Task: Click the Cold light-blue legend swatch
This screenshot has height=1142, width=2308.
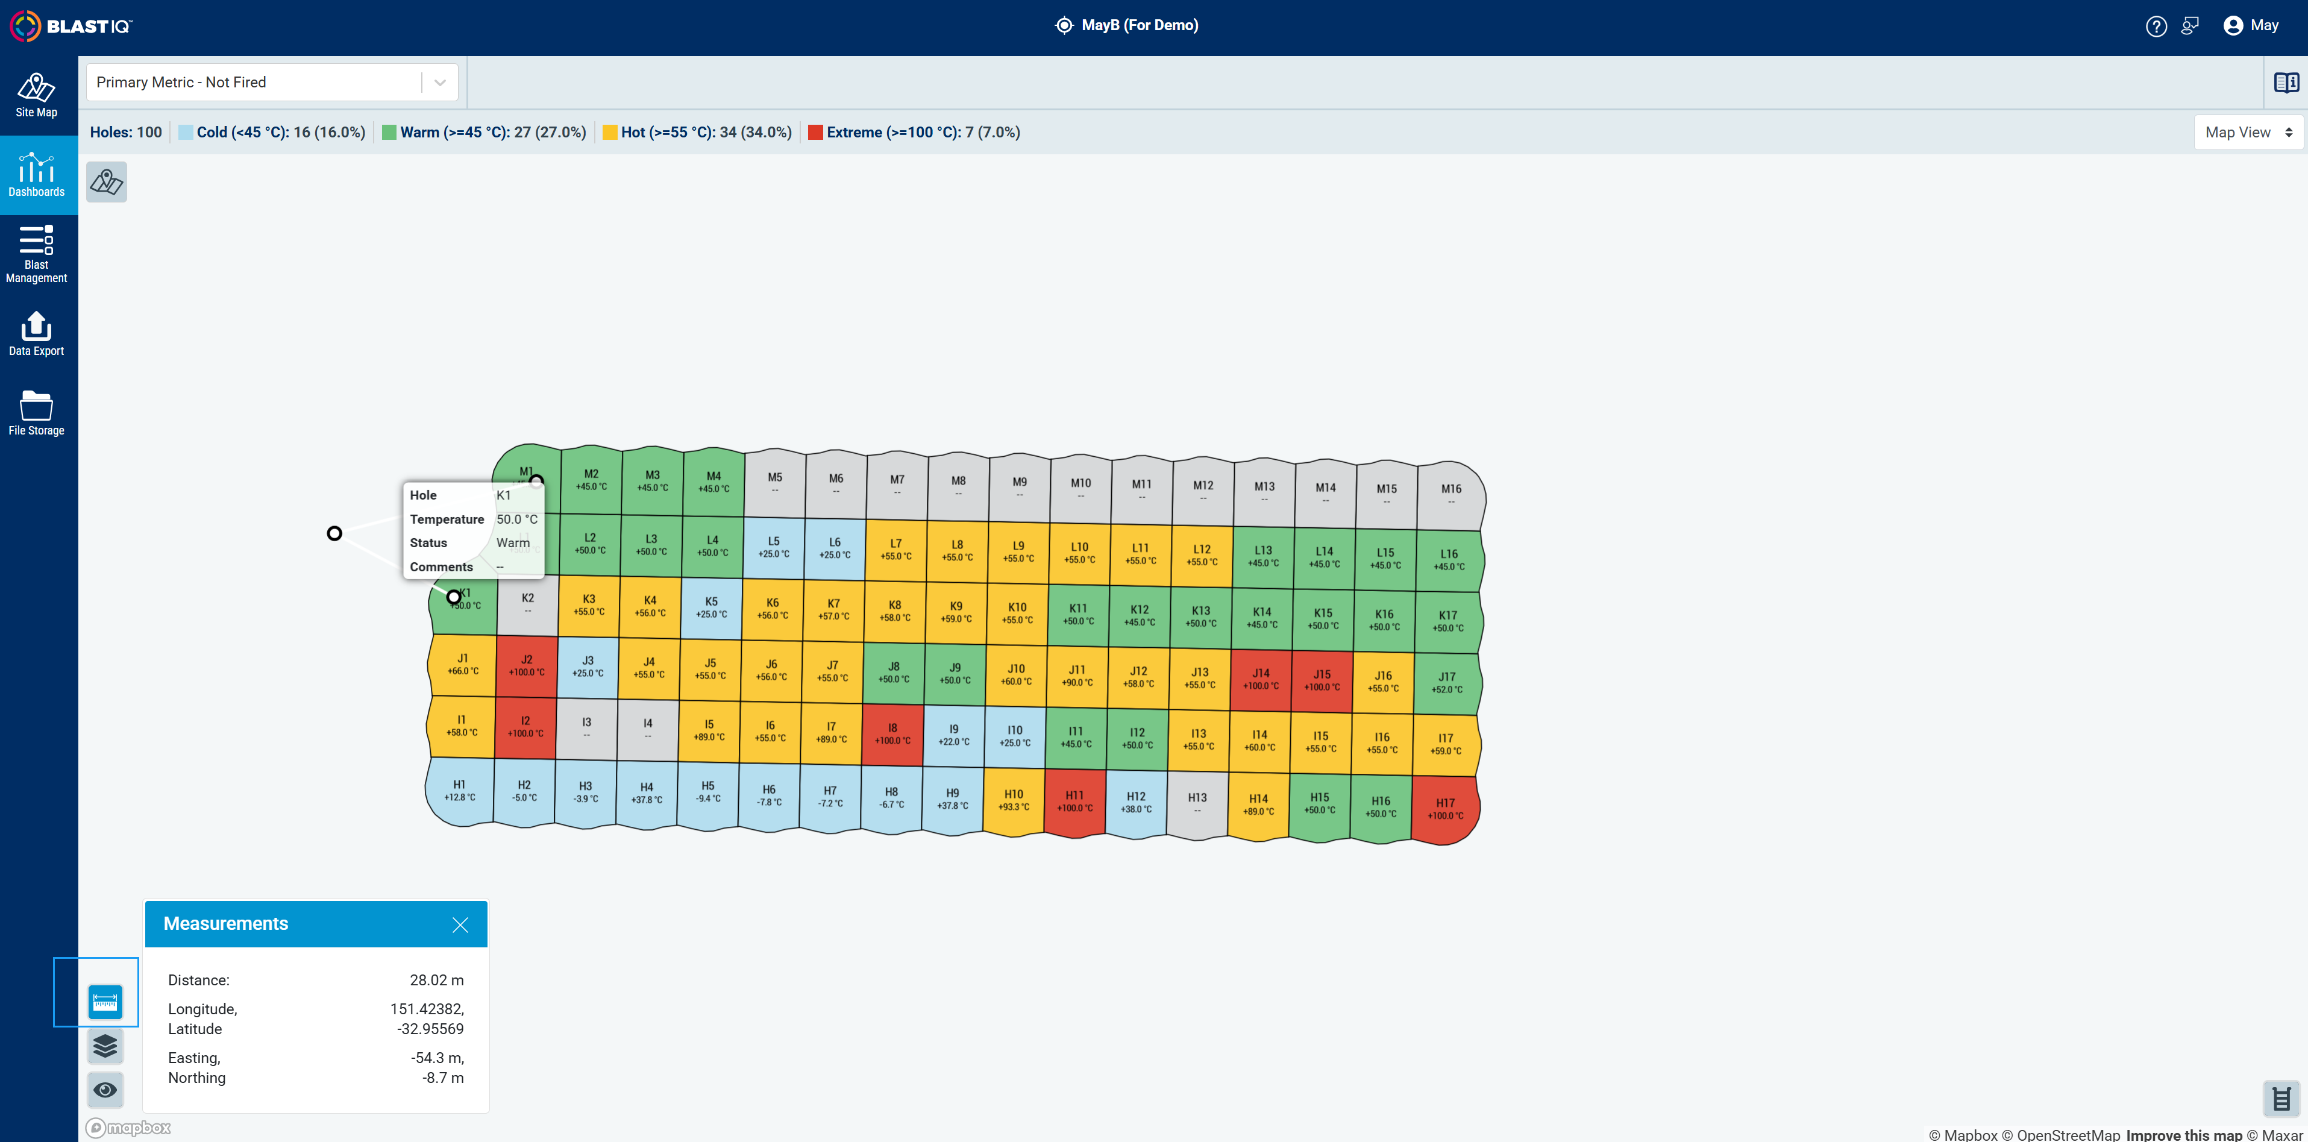Action: click(x=186, y=133)
